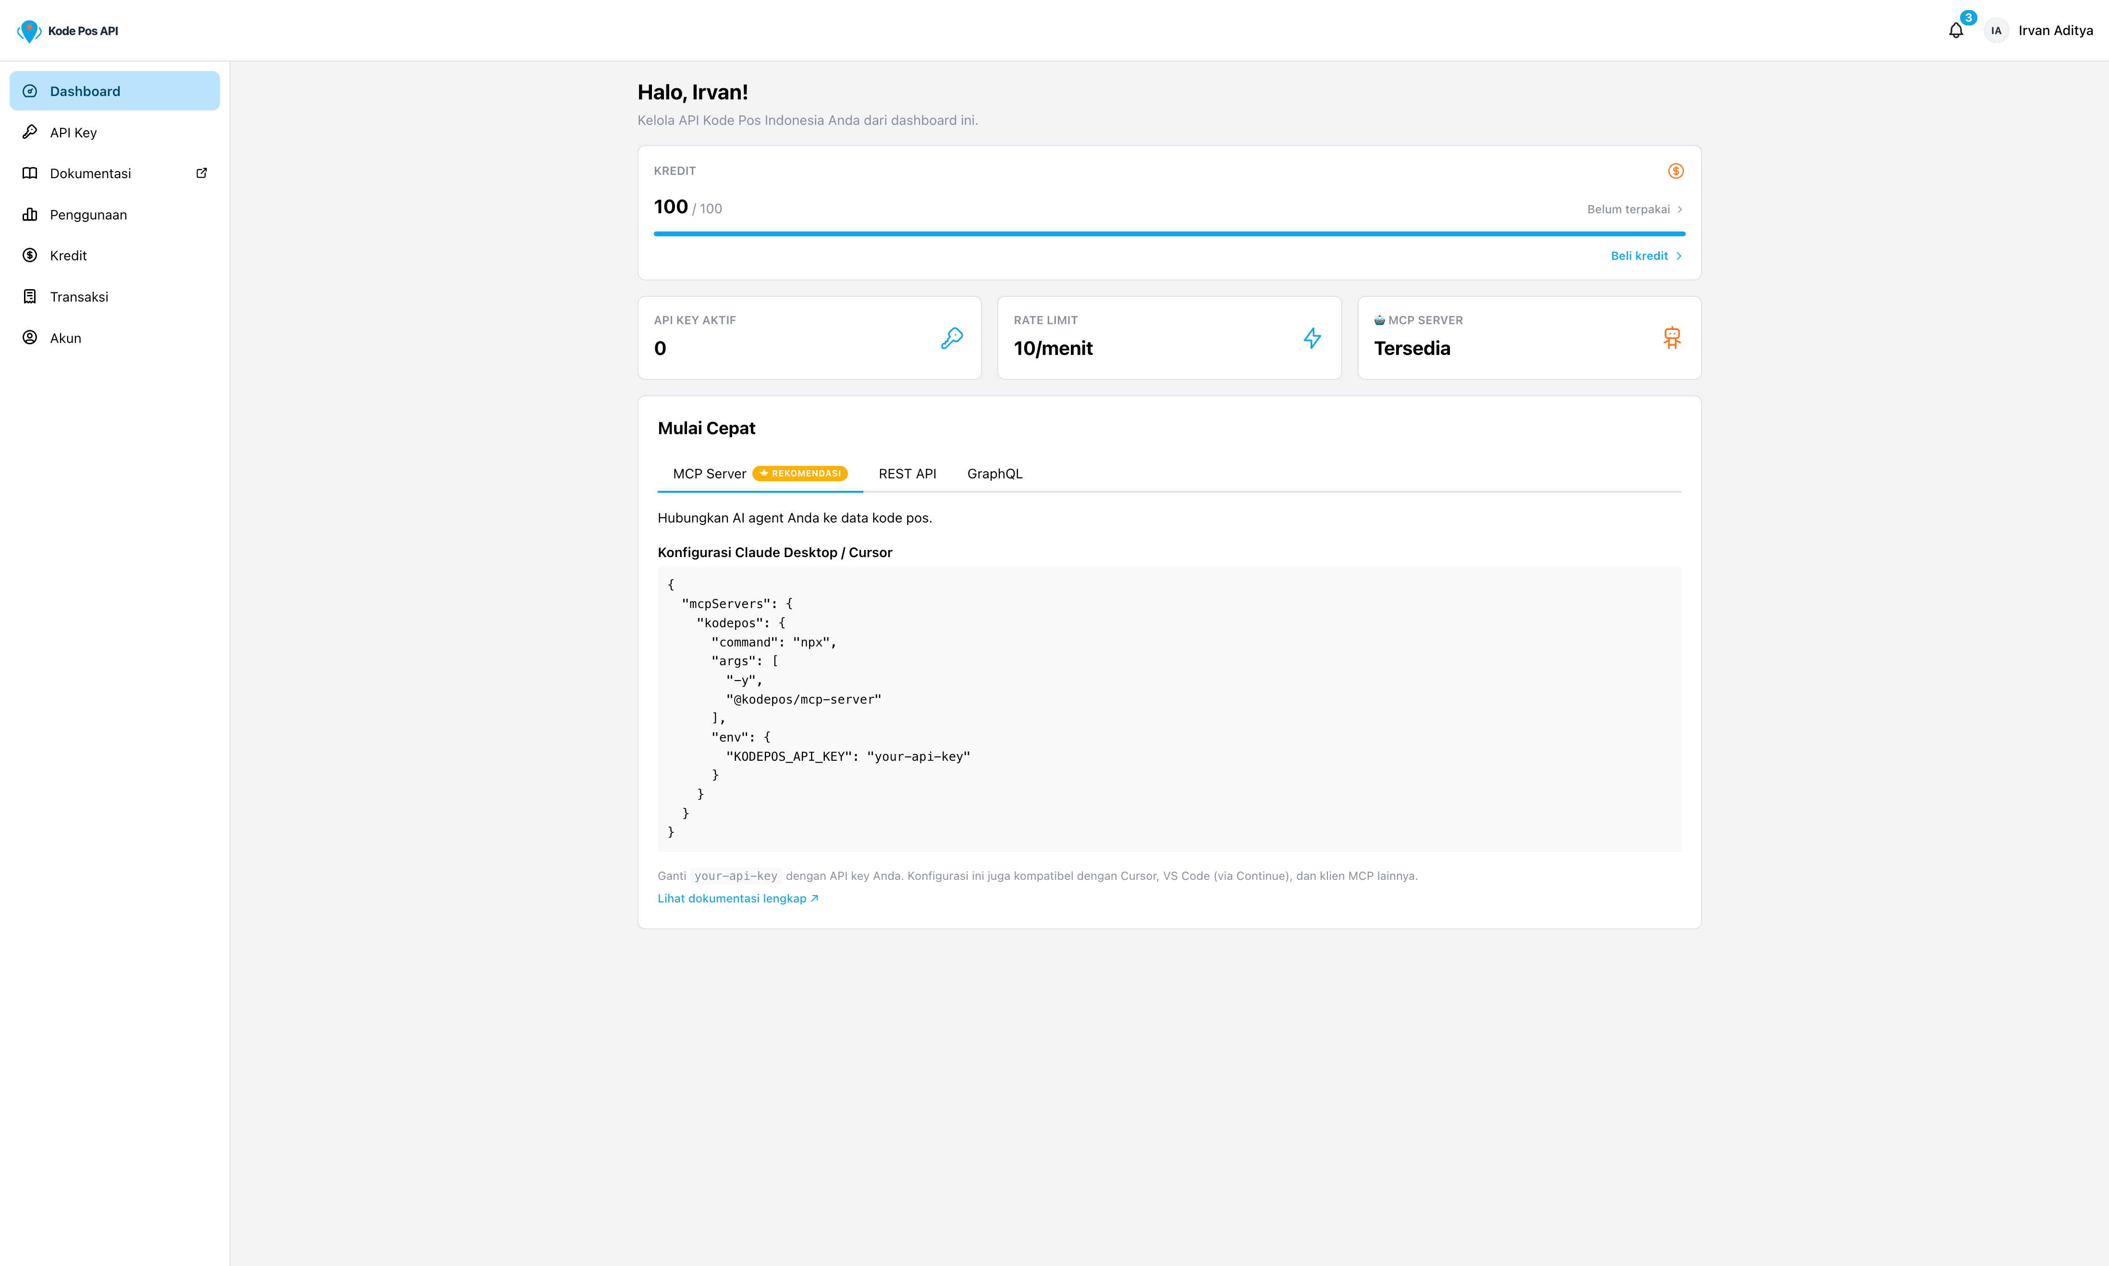This screenshot has height=1266, width=2109.
Task: Click the robot icon in MCP Server card
Action: [1672, 339]
